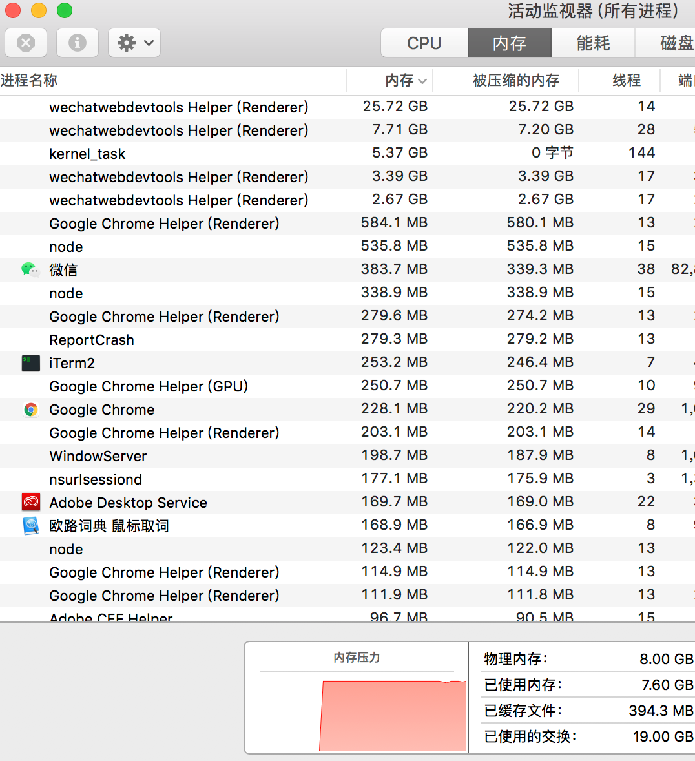695x761 pixels.
Task: Click the 已使用内存 7.60 GB value
Action: click(667, 684)
